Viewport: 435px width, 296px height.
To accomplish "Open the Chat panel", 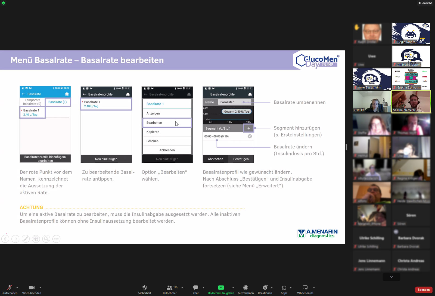I will pyautogui.click(x=195, y=289).
